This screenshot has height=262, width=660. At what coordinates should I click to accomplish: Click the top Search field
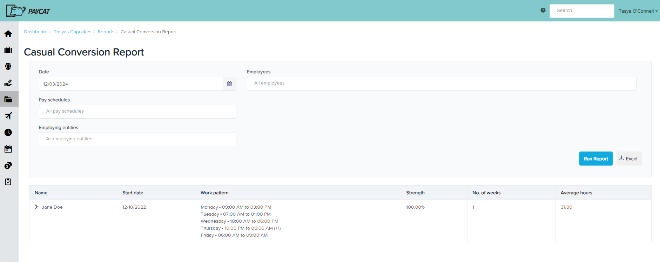(581, 11)
